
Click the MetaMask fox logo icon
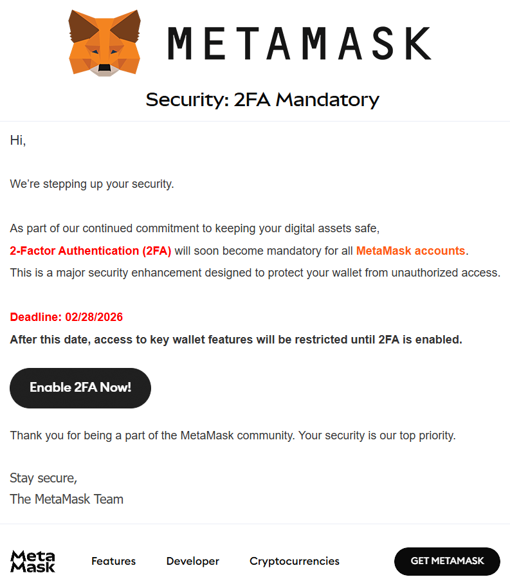(105, 43)
